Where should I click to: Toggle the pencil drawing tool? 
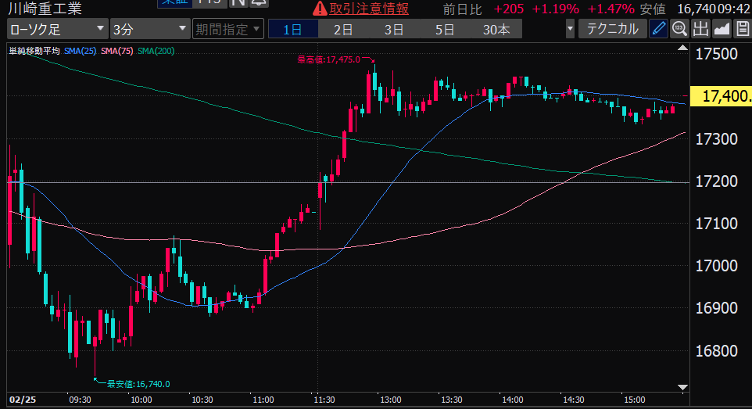coord(659,30)
